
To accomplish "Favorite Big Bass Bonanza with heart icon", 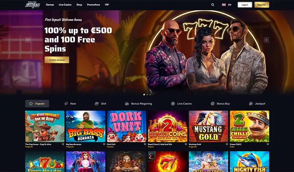I will pyautogui.click(x=104, y=144).
